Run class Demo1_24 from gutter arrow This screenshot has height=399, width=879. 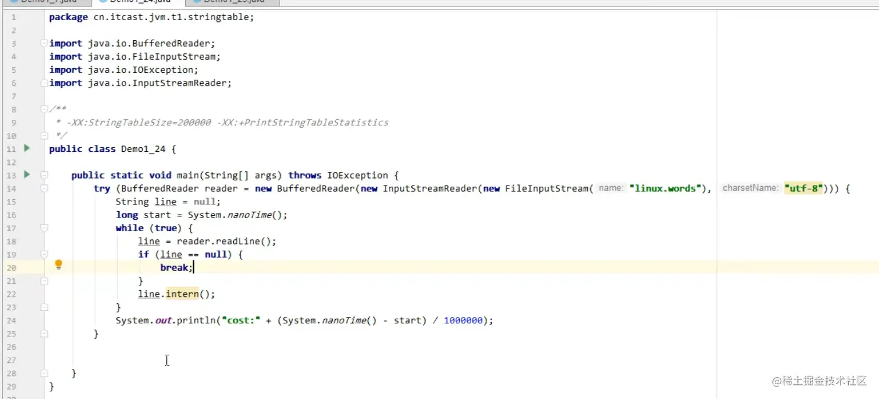tap(27, 148)
